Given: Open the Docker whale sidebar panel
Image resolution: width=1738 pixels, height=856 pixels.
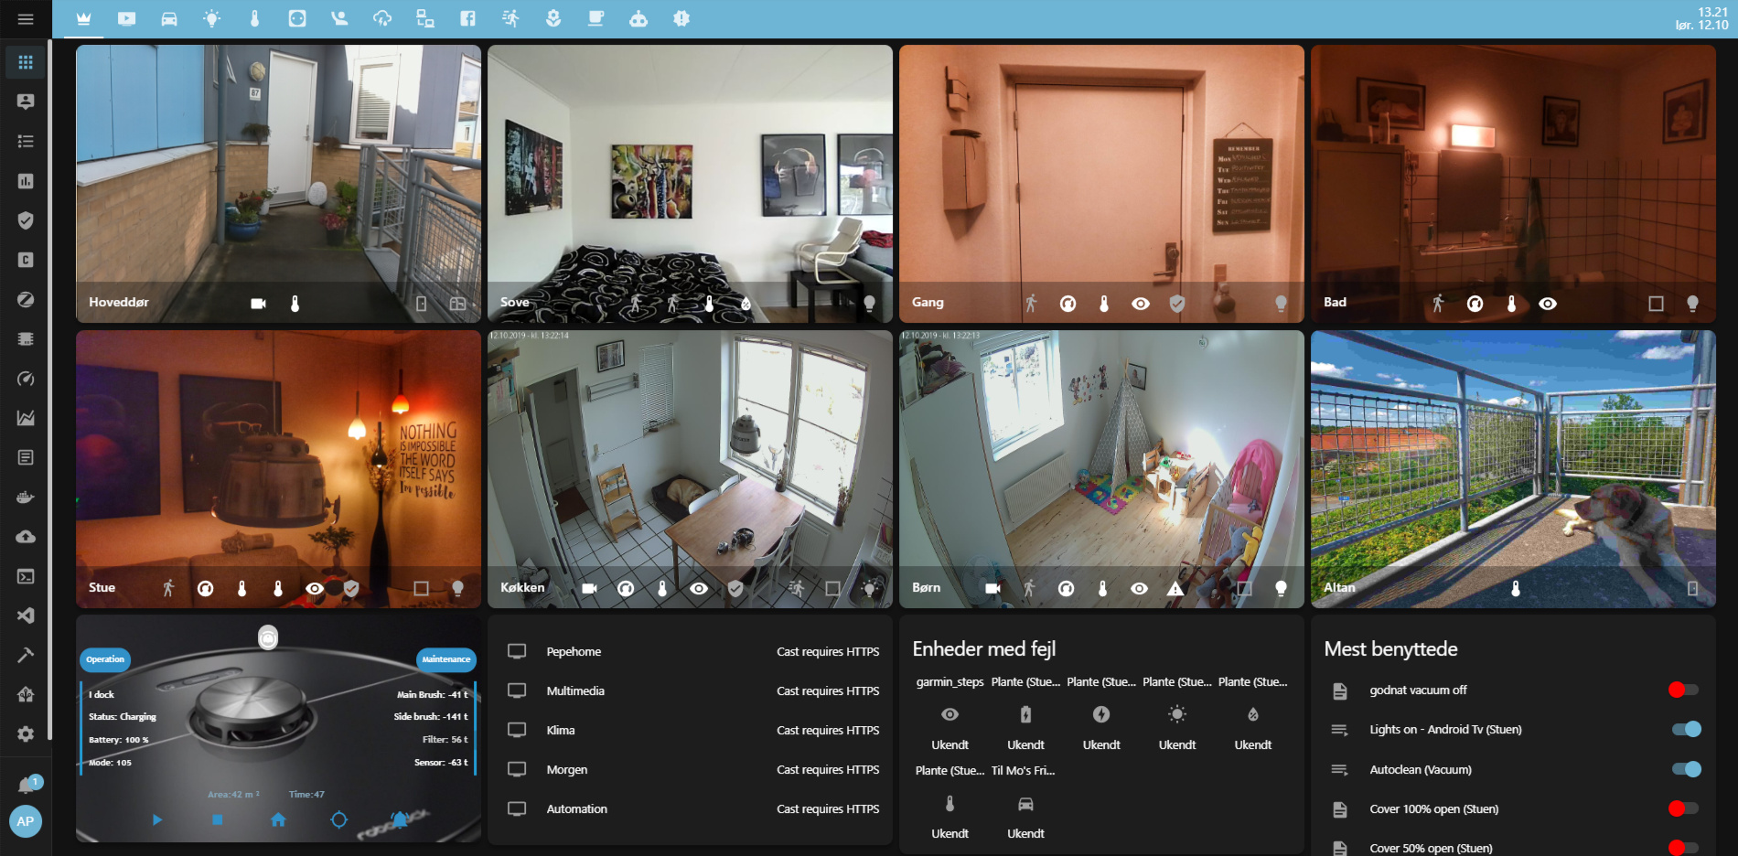Looking at the screenshot, I should tap(26, 497).
